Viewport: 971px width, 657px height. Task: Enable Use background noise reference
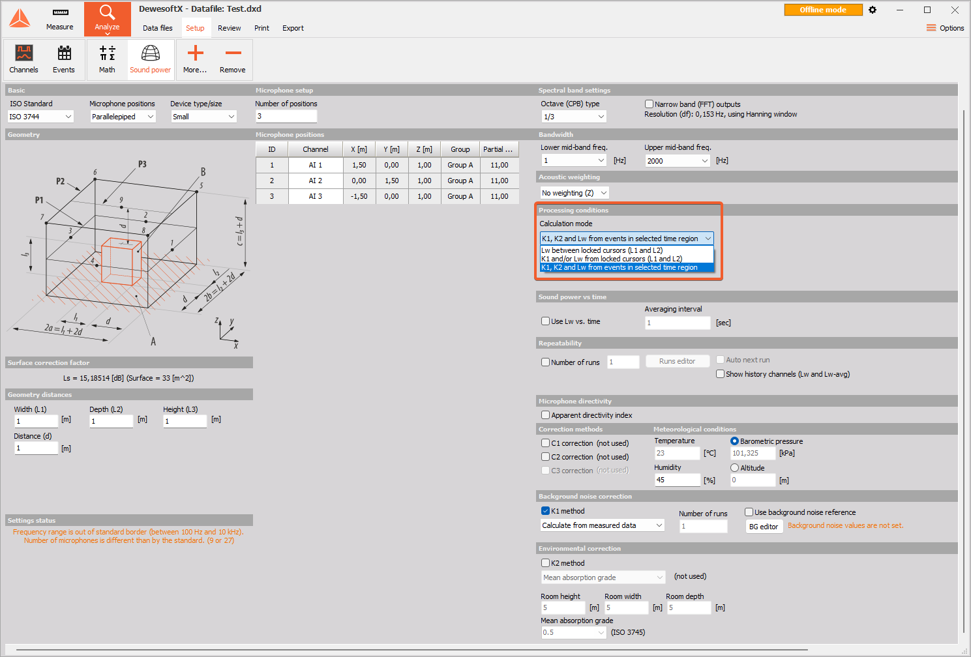tap(749, 512)
